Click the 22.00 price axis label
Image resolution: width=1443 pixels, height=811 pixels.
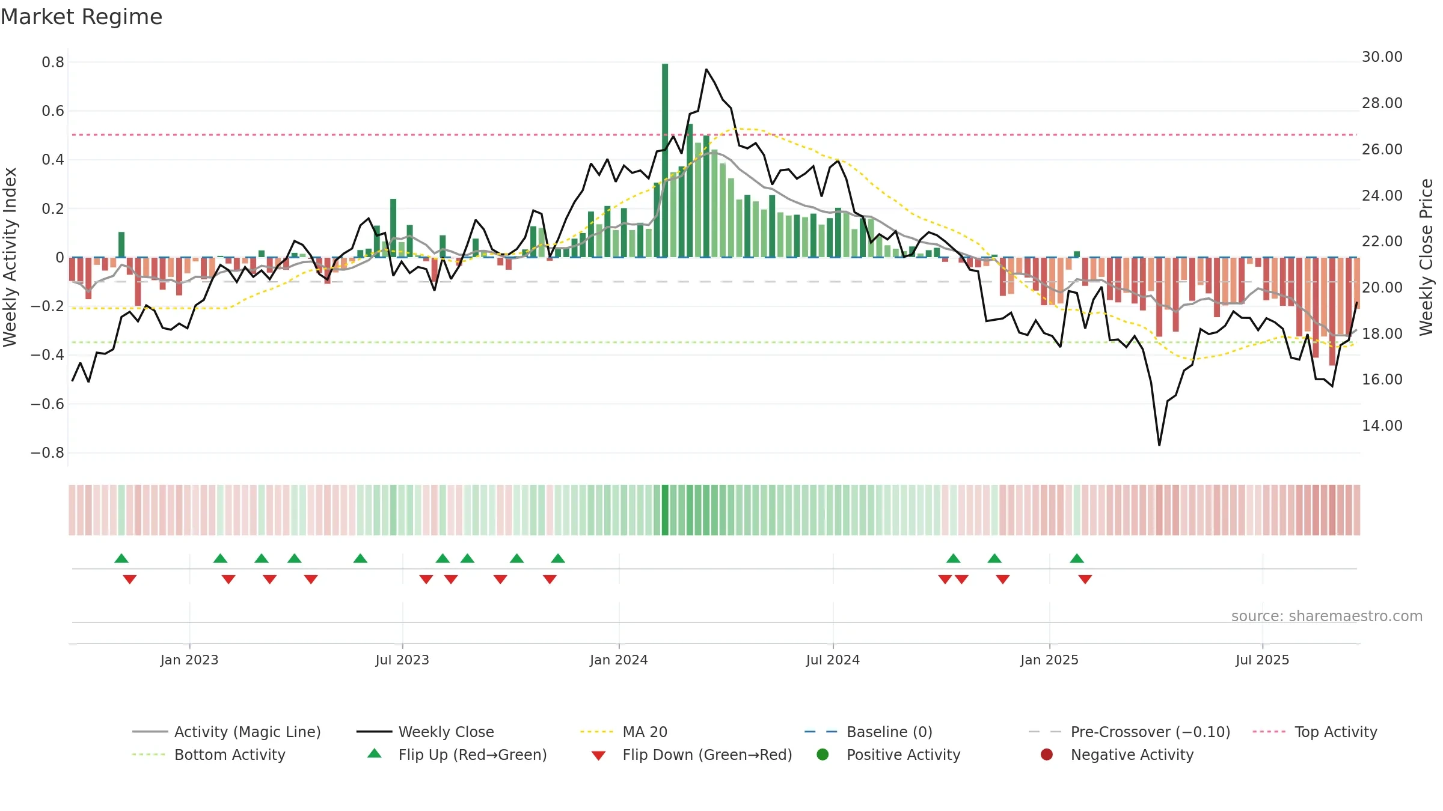coord(1382,241)
